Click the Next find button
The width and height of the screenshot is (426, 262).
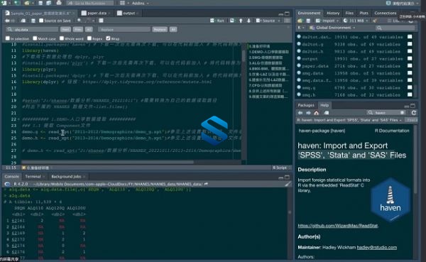[x=65, y=29]
